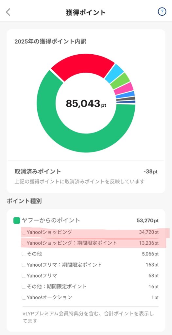Expand the ヤフーからのポイント category header

pyautogui.click(x=86, y=220)
